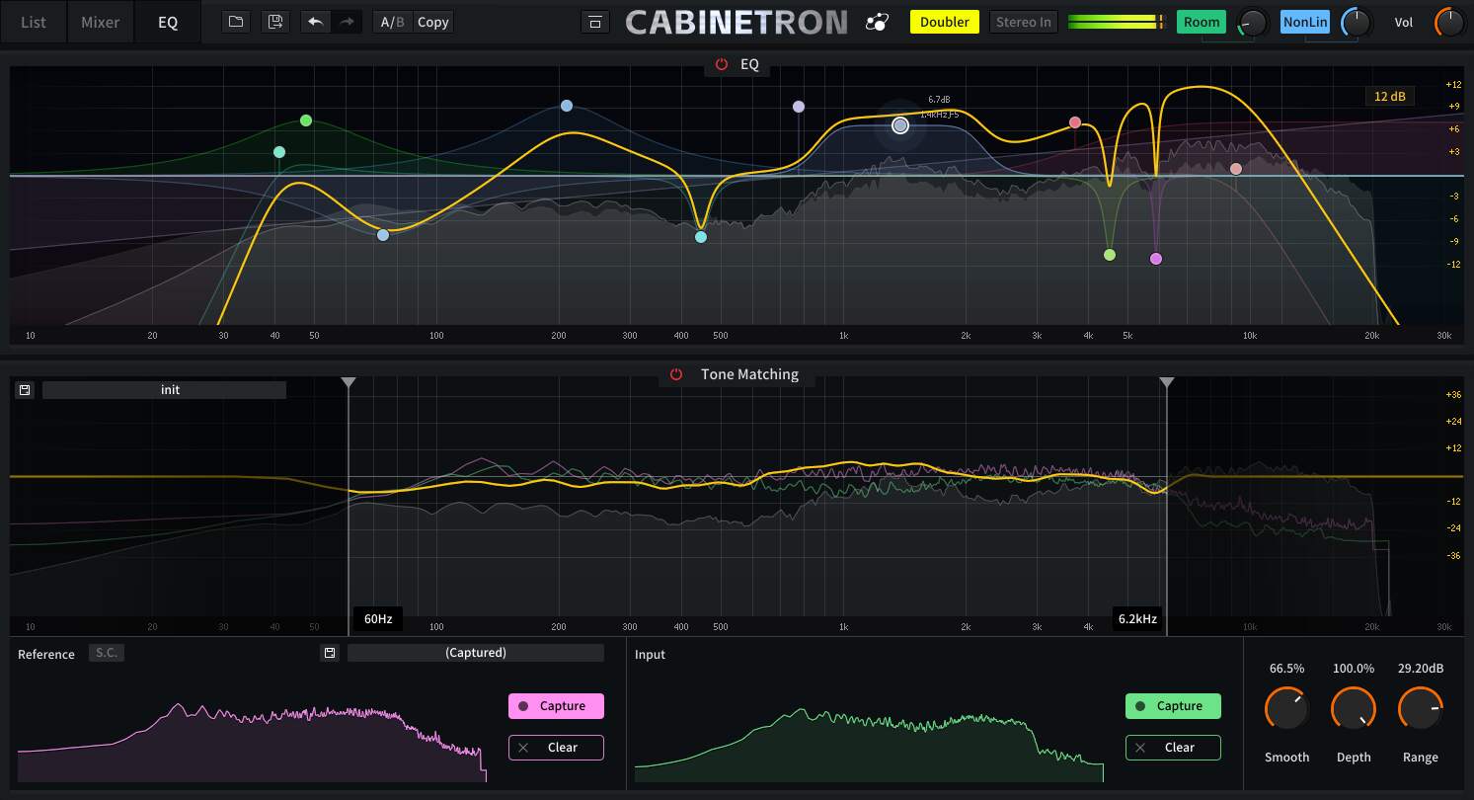Clear the Reference capture
This screenshot has width=1474, height=800.
(x=556, y=748)
